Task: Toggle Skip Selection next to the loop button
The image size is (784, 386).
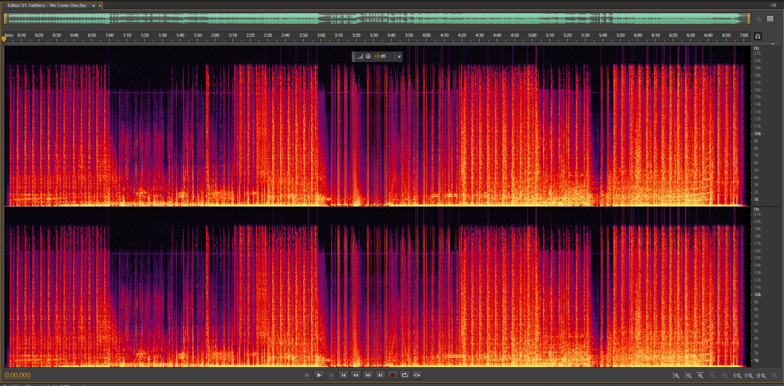Action: 417,375
